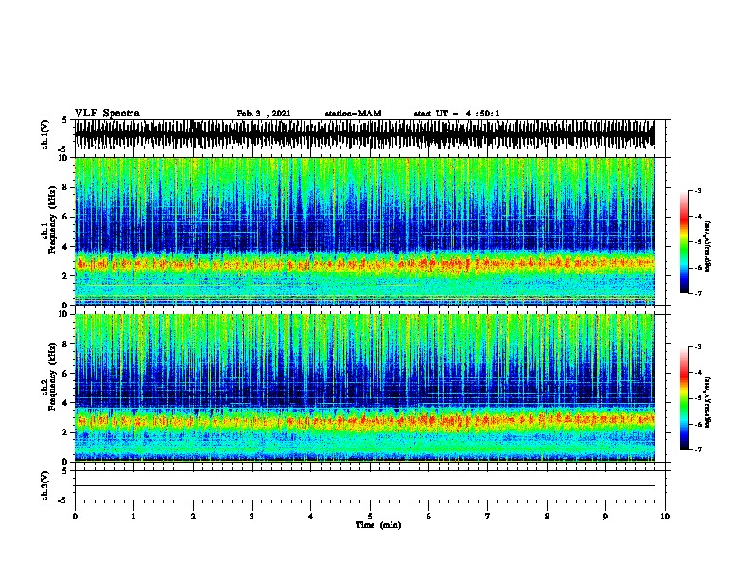This screenshot has width=749, height=579.
Task: Click time axis tick label "9"
Action: (x=605, y=517)
